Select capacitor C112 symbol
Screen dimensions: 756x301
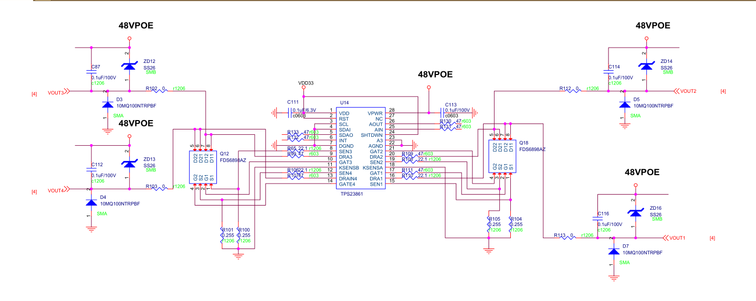click(91, 169)
